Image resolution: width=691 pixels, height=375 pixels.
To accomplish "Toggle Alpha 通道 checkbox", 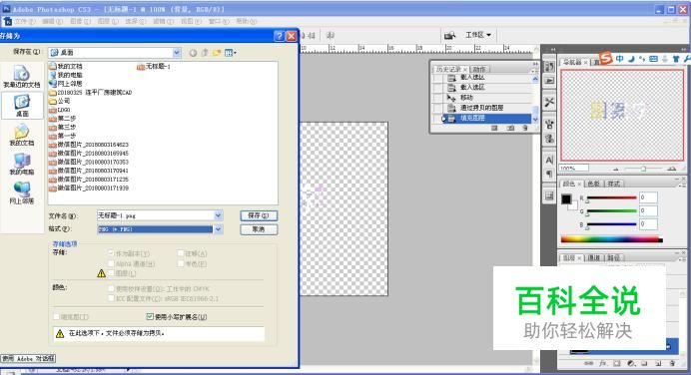I will 111,263.
